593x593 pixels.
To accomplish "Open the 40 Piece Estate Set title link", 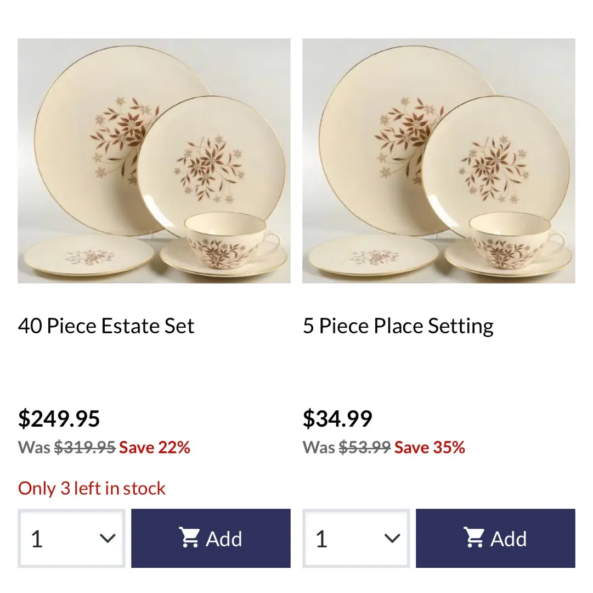I will point(106,326).
